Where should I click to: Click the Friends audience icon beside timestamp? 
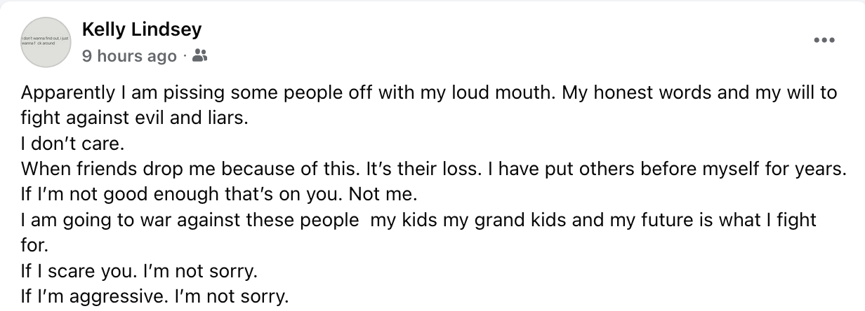tap(200, 55)
